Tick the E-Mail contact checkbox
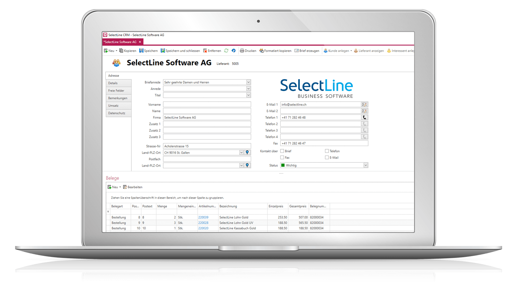521x286 pixels. pyautogui.click(x=327, y=158)
